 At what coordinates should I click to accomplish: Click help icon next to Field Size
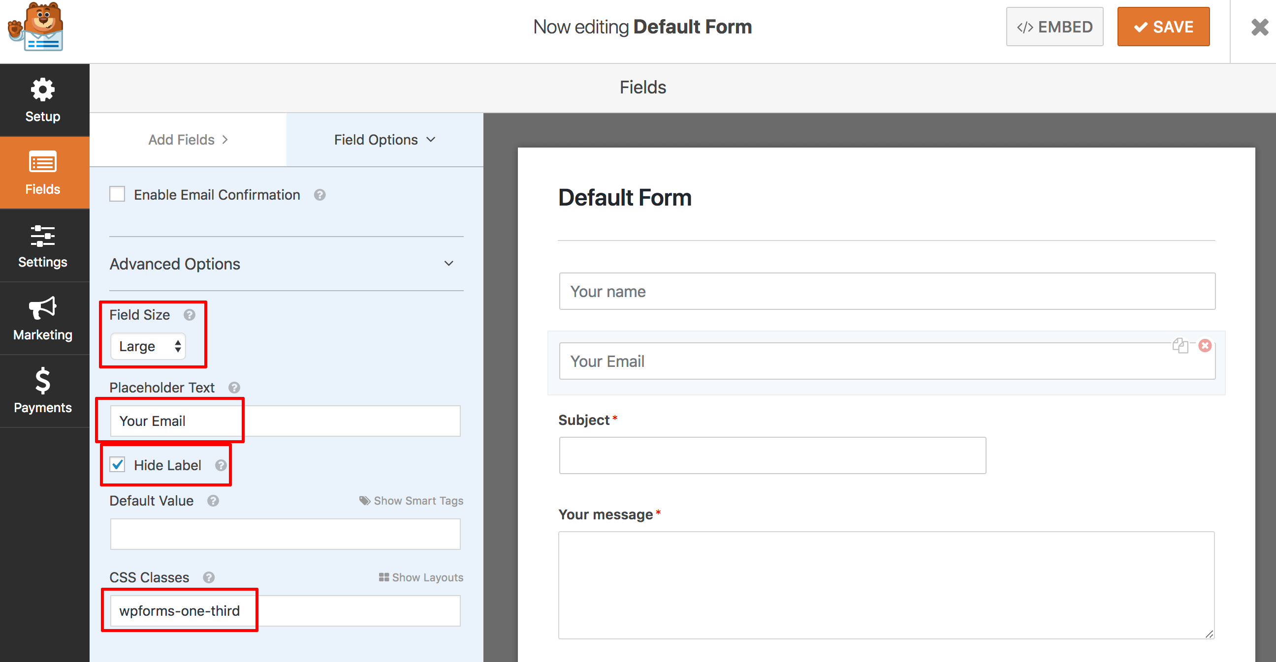(x=189, y=315)
